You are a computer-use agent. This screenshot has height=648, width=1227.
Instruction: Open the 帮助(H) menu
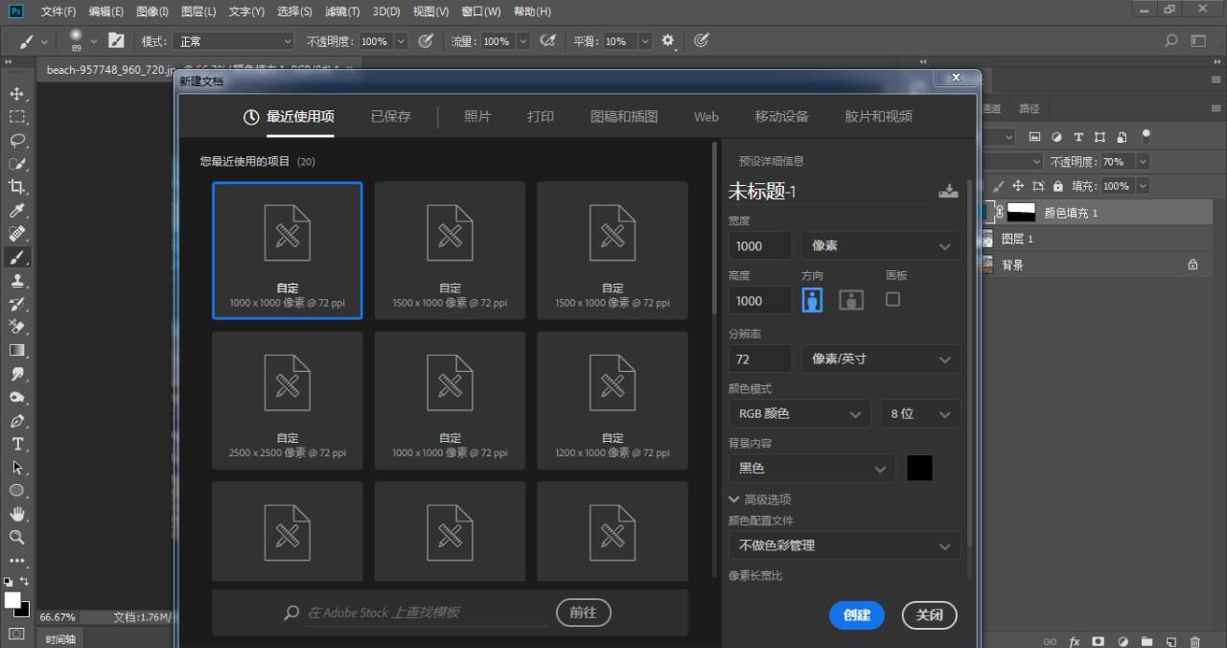[532, 12]
